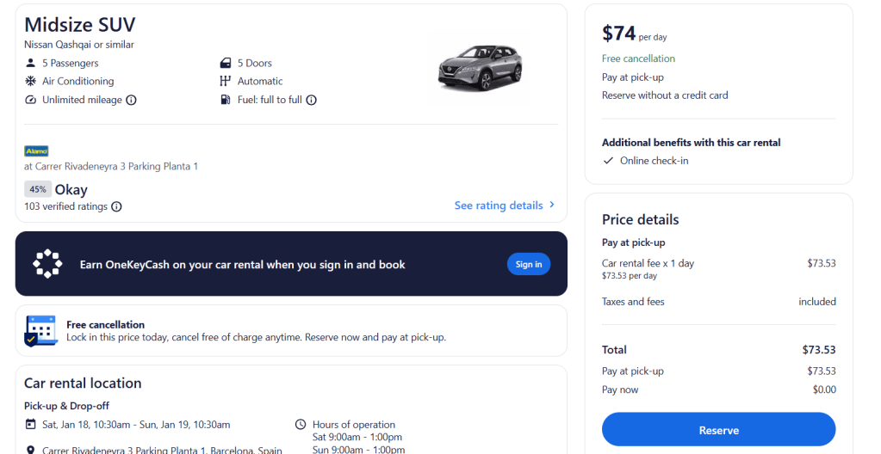Click the passengers person icon

pyautogui.click(x=31, y=63)
